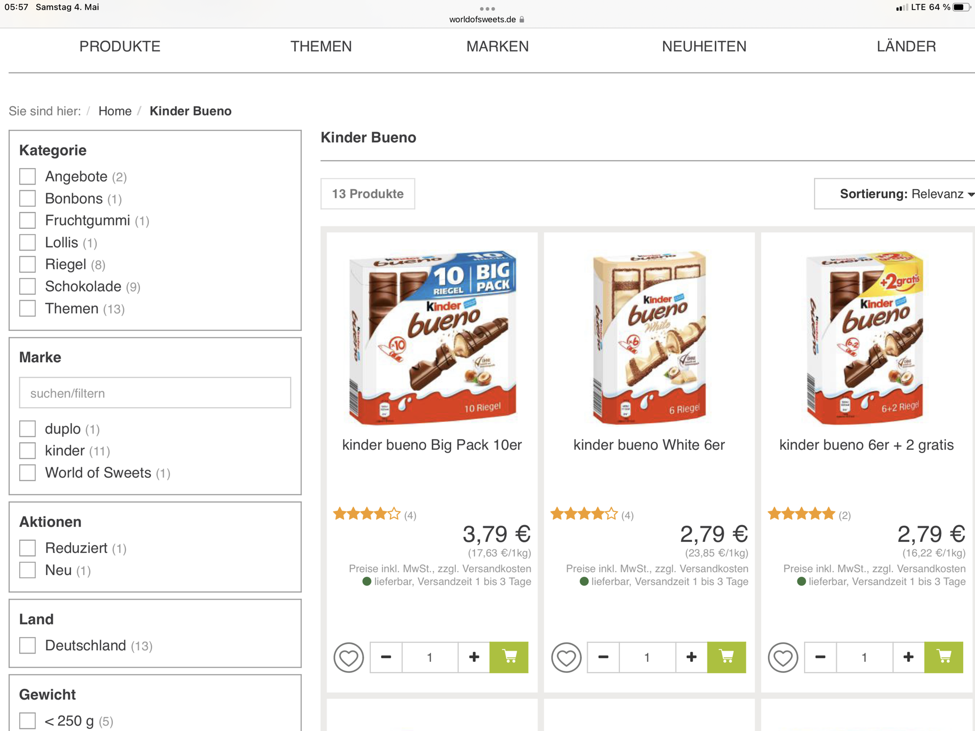Check the Riegel category filter
This screenshot has width=975, height=731.
[27, 264]
